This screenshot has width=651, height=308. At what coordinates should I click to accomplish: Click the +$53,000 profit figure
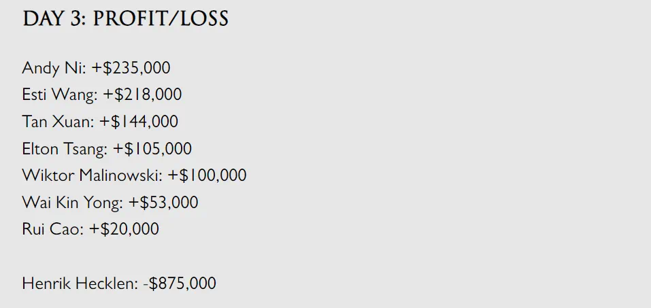point(163,202)
